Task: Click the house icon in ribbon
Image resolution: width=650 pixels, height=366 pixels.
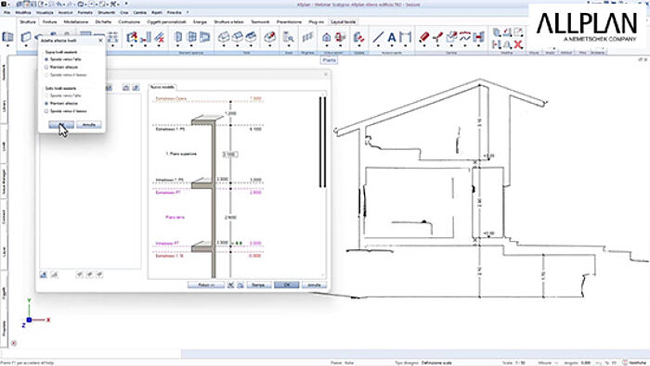Action: [327, 38]
